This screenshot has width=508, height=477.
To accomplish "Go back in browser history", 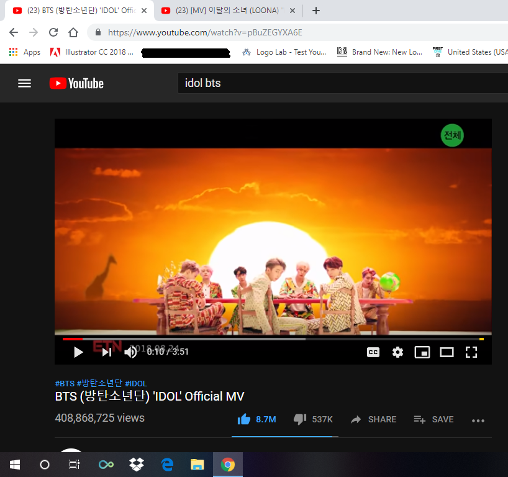I will tap(14, 32).
